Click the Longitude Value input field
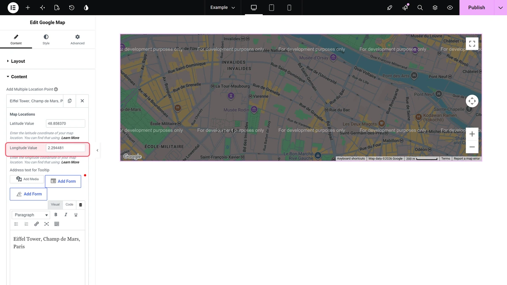Screen dimensions: 507x285 65,148
